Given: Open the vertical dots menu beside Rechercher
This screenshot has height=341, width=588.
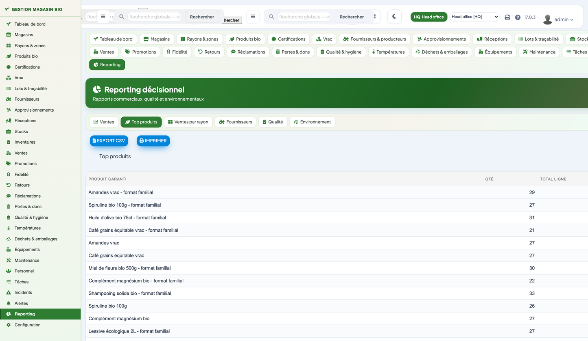Looking at the screenshot, I should (x=375, y=17).
